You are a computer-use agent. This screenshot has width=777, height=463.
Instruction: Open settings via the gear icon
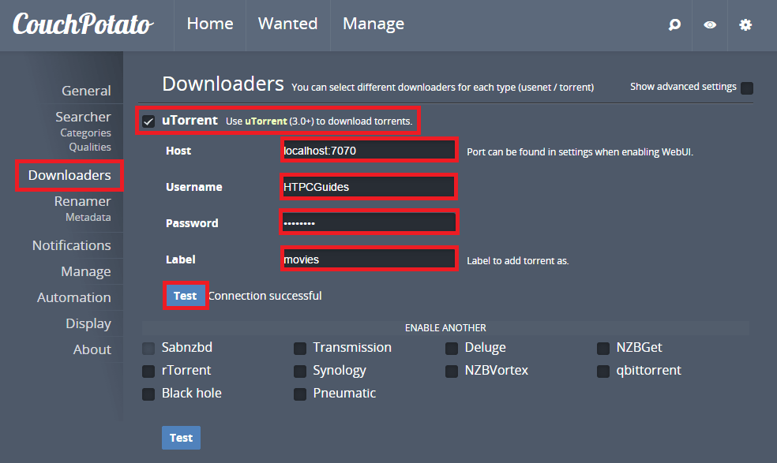(x=745, y=24)
